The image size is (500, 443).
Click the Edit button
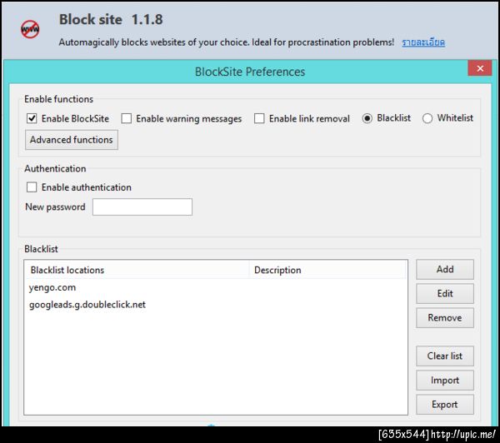click(445, 293)
